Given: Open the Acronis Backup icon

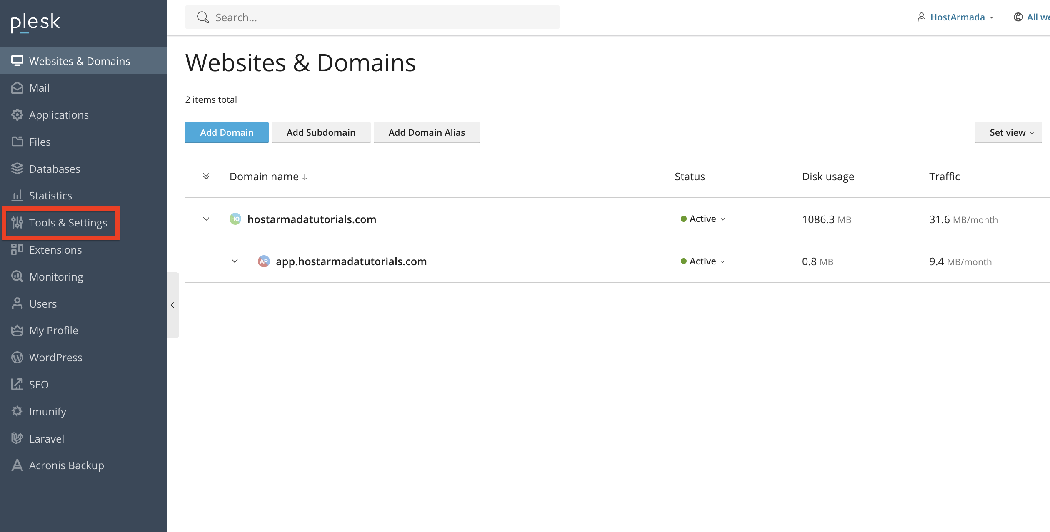Looking at the screenshot, I should coord(17,465).
